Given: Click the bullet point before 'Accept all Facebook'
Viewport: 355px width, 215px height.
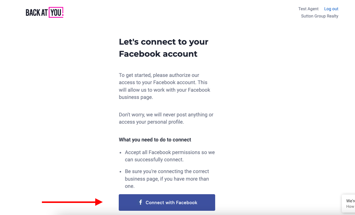Looking at the screenshot, I should click(121, 153).
